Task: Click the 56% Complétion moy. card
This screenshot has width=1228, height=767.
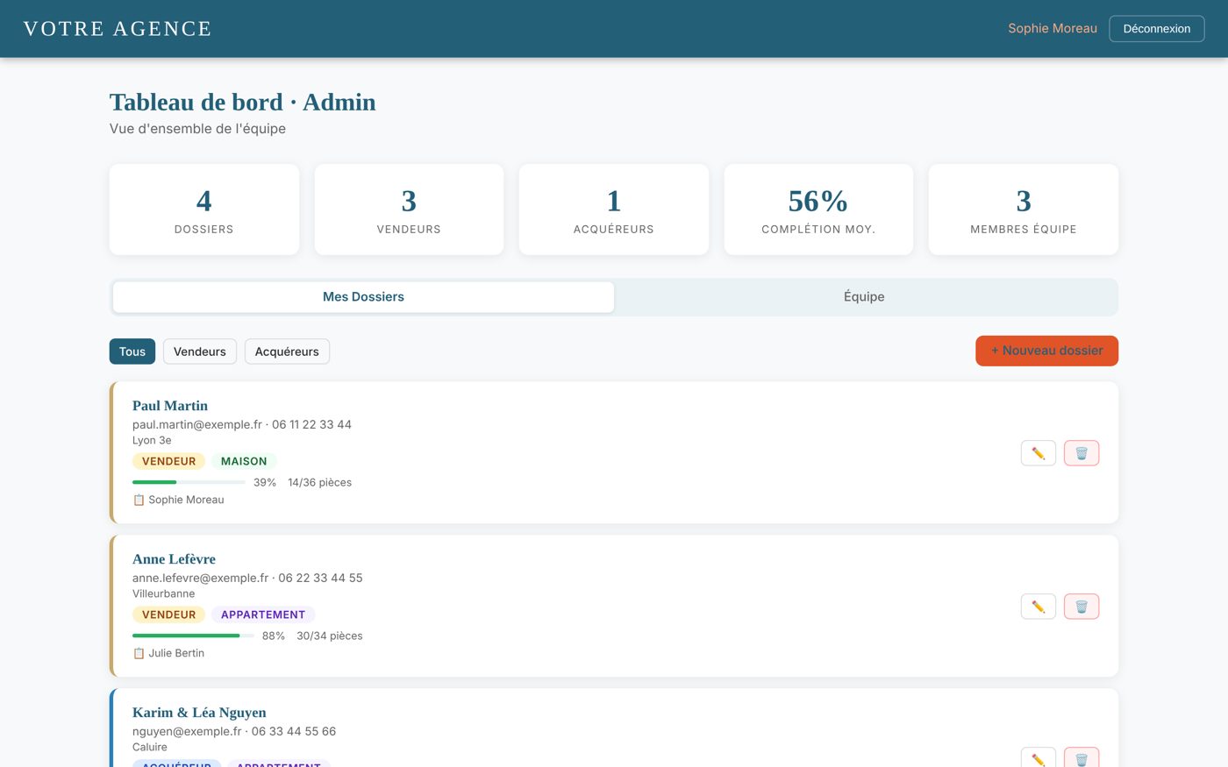Action: [818, 210]
